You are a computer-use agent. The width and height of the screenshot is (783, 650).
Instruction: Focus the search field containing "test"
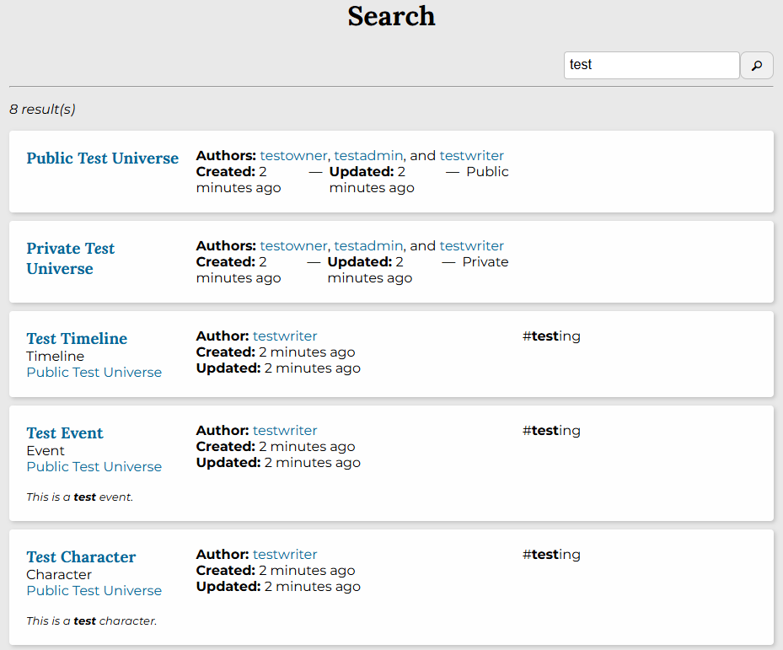pyautogui.click(x=651, y=66)
